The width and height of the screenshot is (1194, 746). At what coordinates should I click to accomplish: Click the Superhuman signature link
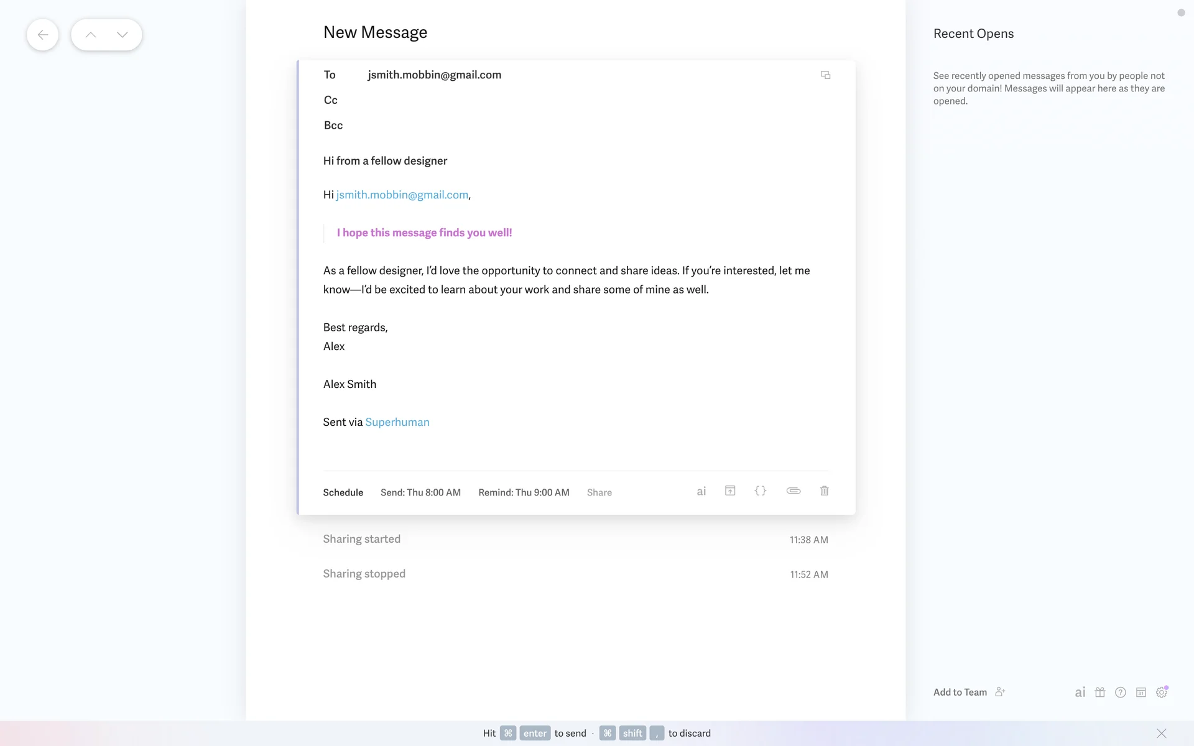[397, 422]
